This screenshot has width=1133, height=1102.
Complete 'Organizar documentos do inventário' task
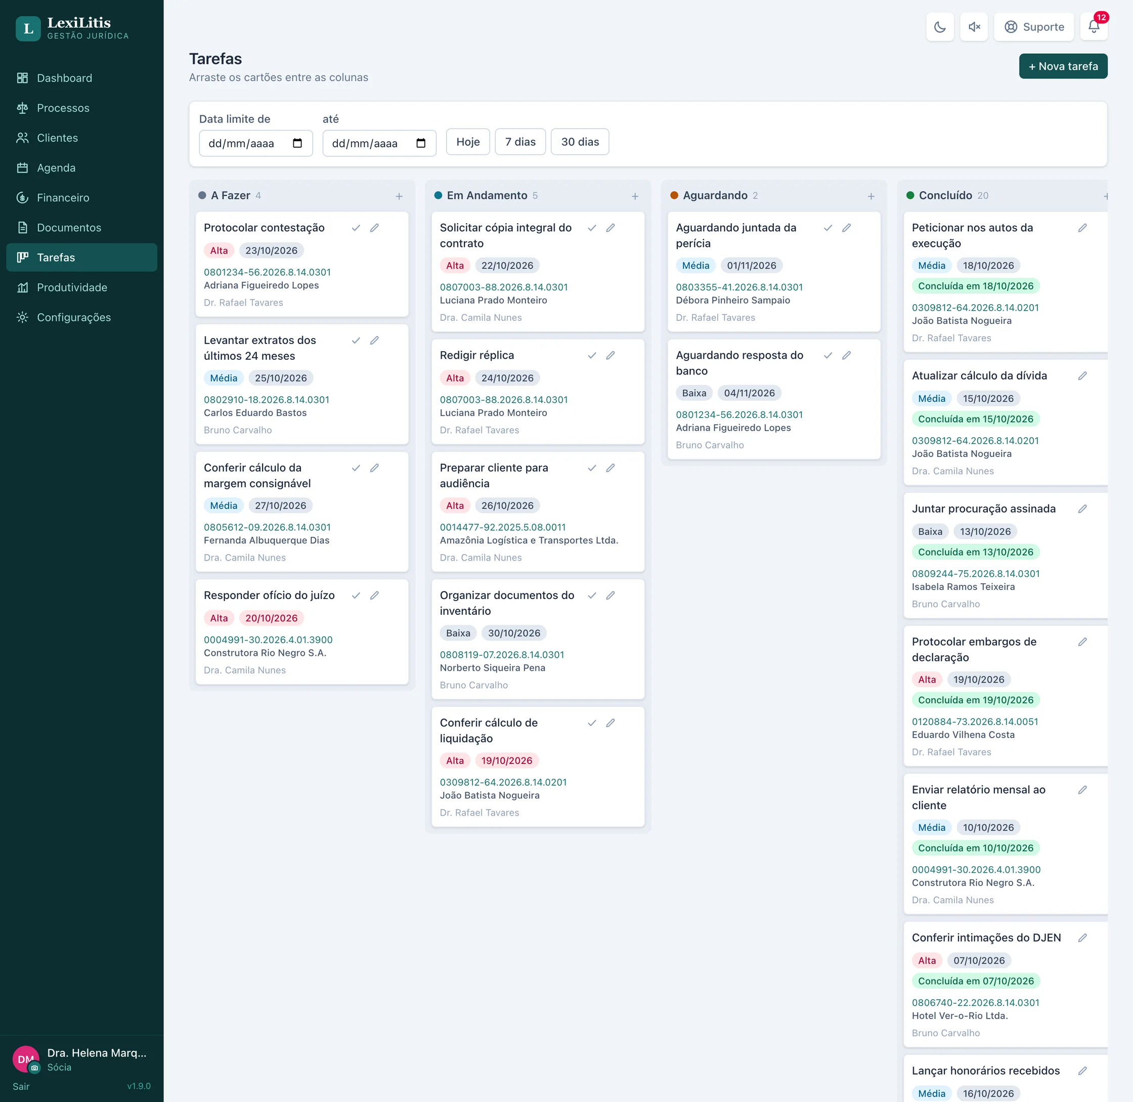tap(592, 596)
